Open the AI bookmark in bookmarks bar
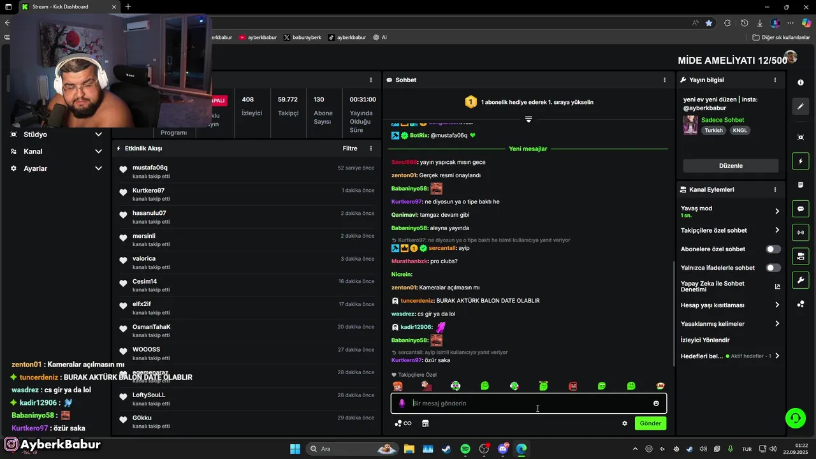Viewport: 816px width, 459px height. click(380, 38)
